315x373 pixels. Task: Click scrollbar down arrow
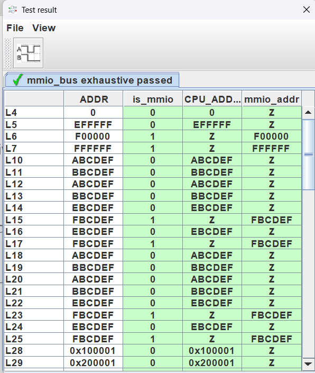click(x=308, y=363)
